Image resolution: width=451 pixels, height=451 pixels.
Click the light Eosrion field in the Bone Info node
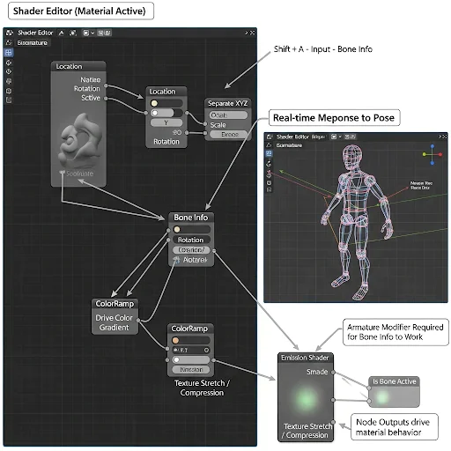click(x=191, y=250)
